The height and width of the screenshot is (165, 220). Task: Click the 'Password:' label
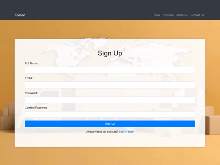point(31,93)
